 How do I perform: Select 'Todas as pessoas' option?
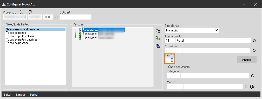point(17,43)
